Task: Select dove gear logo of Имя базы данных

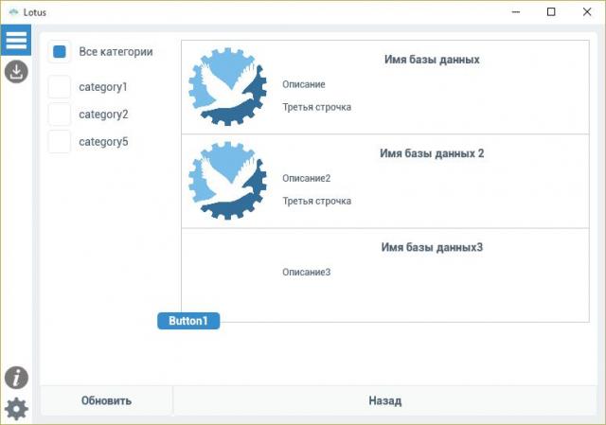Action: 227,87
